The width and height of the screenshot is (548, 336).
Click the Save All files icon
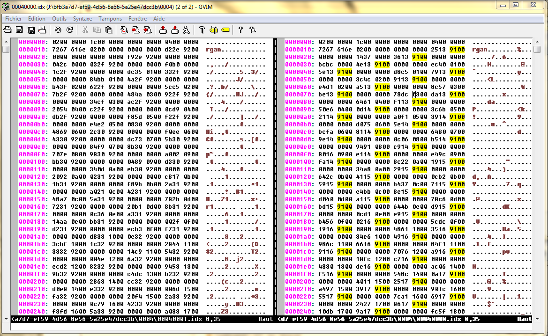[31, 30]
